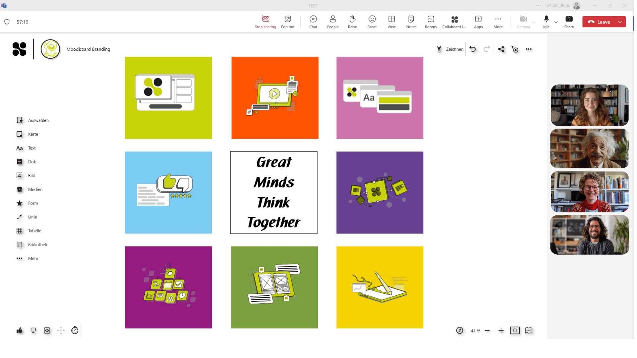Start the timer from the bottom toolbar

point(75,330)
